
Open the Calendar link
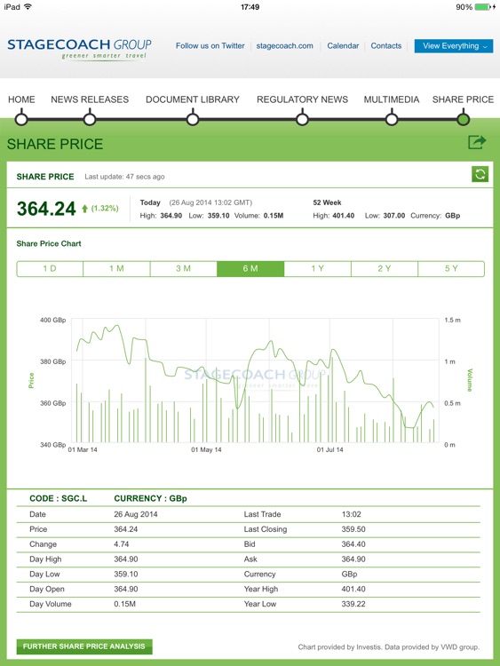343,46
